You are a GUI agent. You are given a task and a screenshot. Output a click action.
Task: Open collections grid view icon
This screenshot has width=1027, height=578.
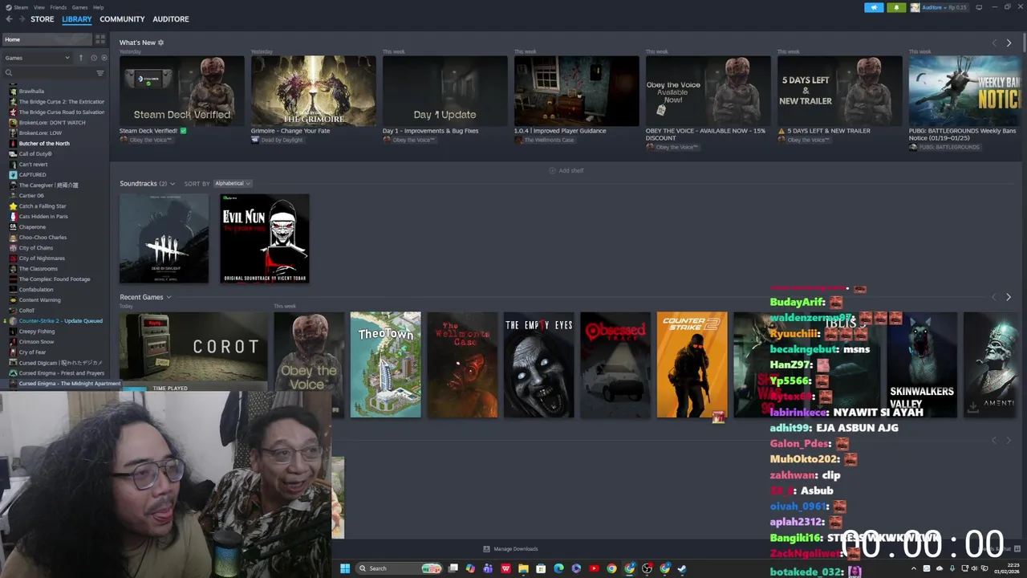coord(100,39)
